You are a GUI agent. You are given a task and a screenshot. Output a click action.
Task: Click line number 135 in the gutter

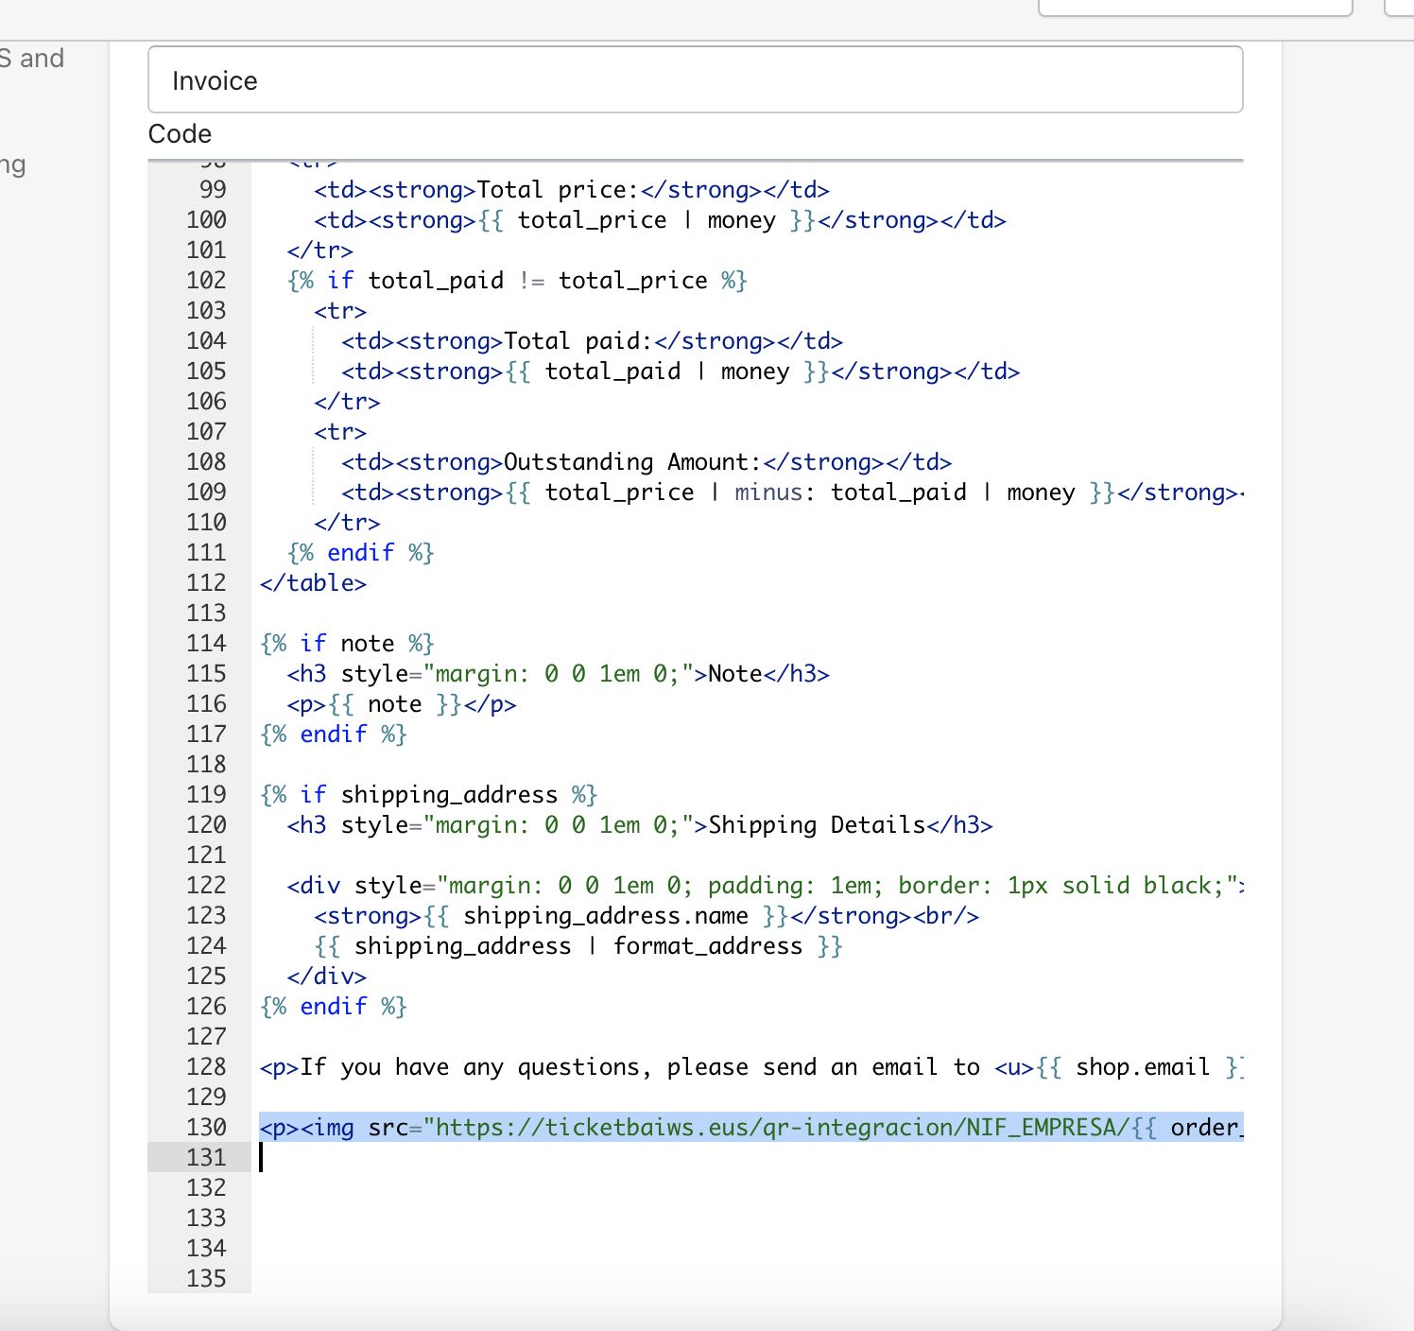[206, 1278]
